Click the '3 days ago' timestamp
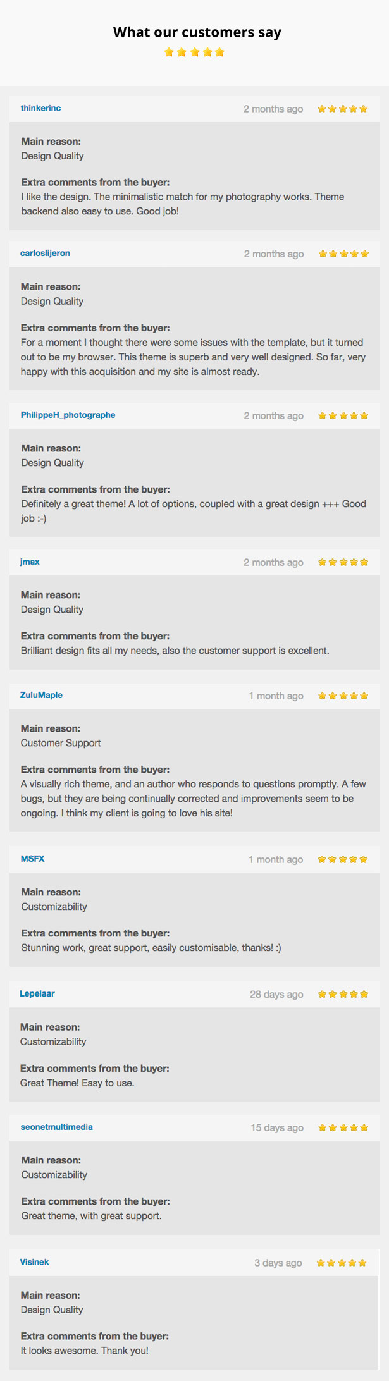Viewport: 389px width, 1381px height. [x=278, y=1263]
